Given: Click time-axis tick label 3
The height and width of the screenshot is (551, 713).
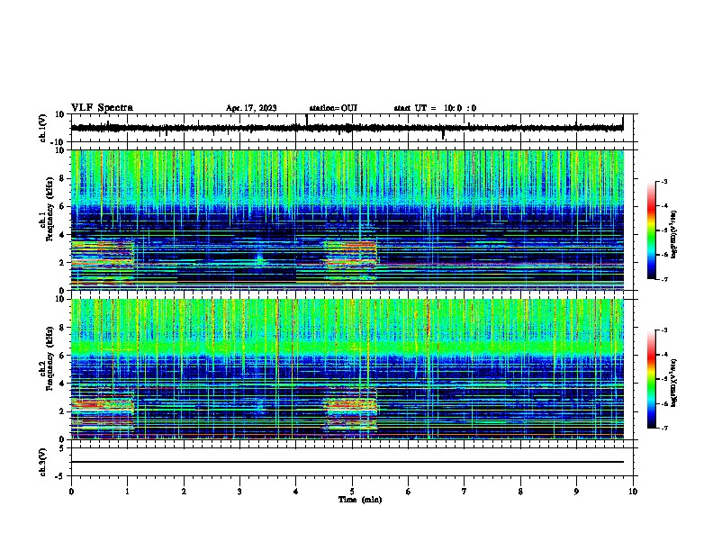Looking at the screenshot, I should click(x=239, y=492).
